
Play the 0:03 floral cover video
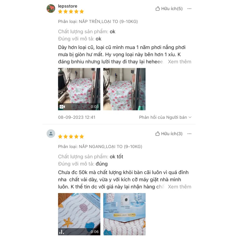79,89
